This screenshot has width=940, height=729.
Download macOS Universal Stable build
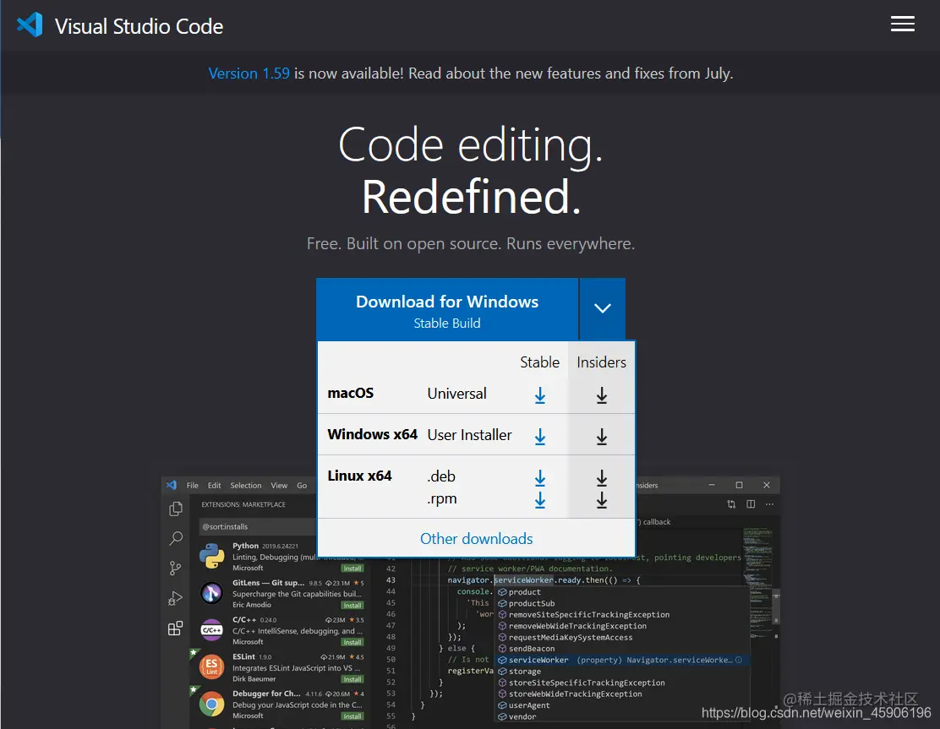[x=539, y=394]
